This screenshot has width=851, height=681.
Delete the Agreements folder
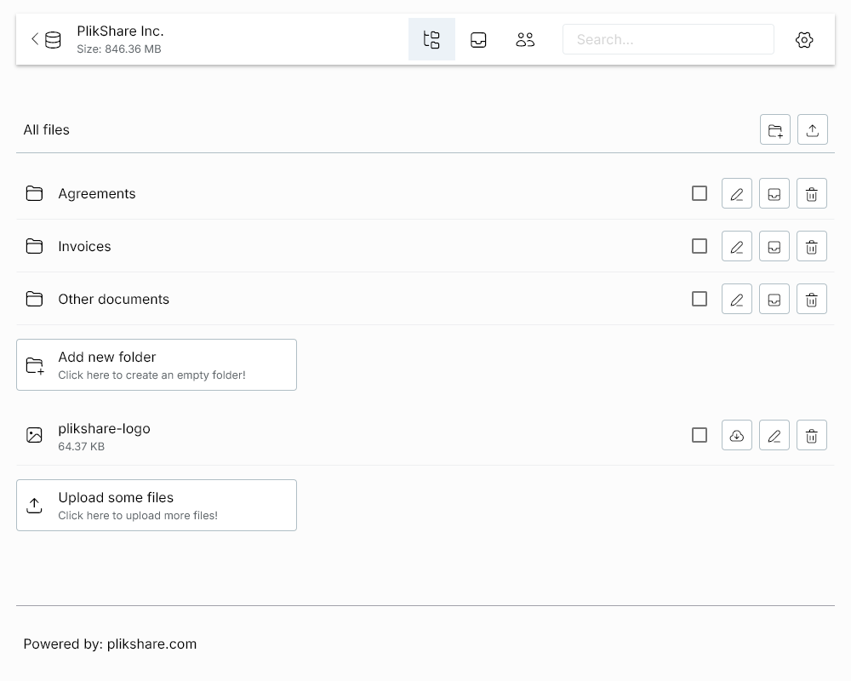tap(812, 193)
